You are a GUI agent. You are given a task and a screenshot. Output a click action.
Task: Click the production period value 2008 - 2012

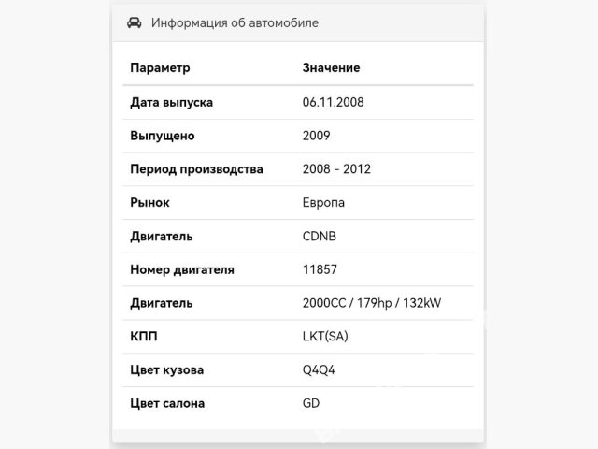pos(337,169)
